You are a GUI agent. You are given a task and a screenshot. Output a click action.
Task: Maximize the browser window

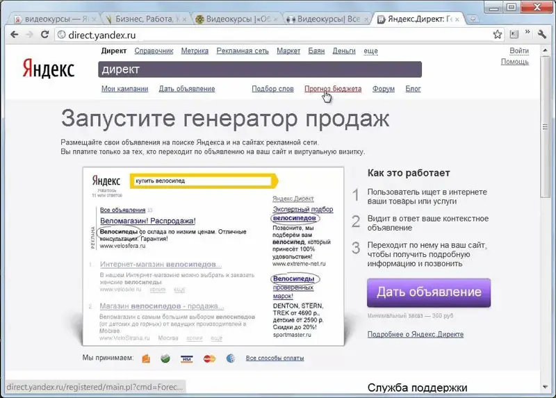pos(512,7)
